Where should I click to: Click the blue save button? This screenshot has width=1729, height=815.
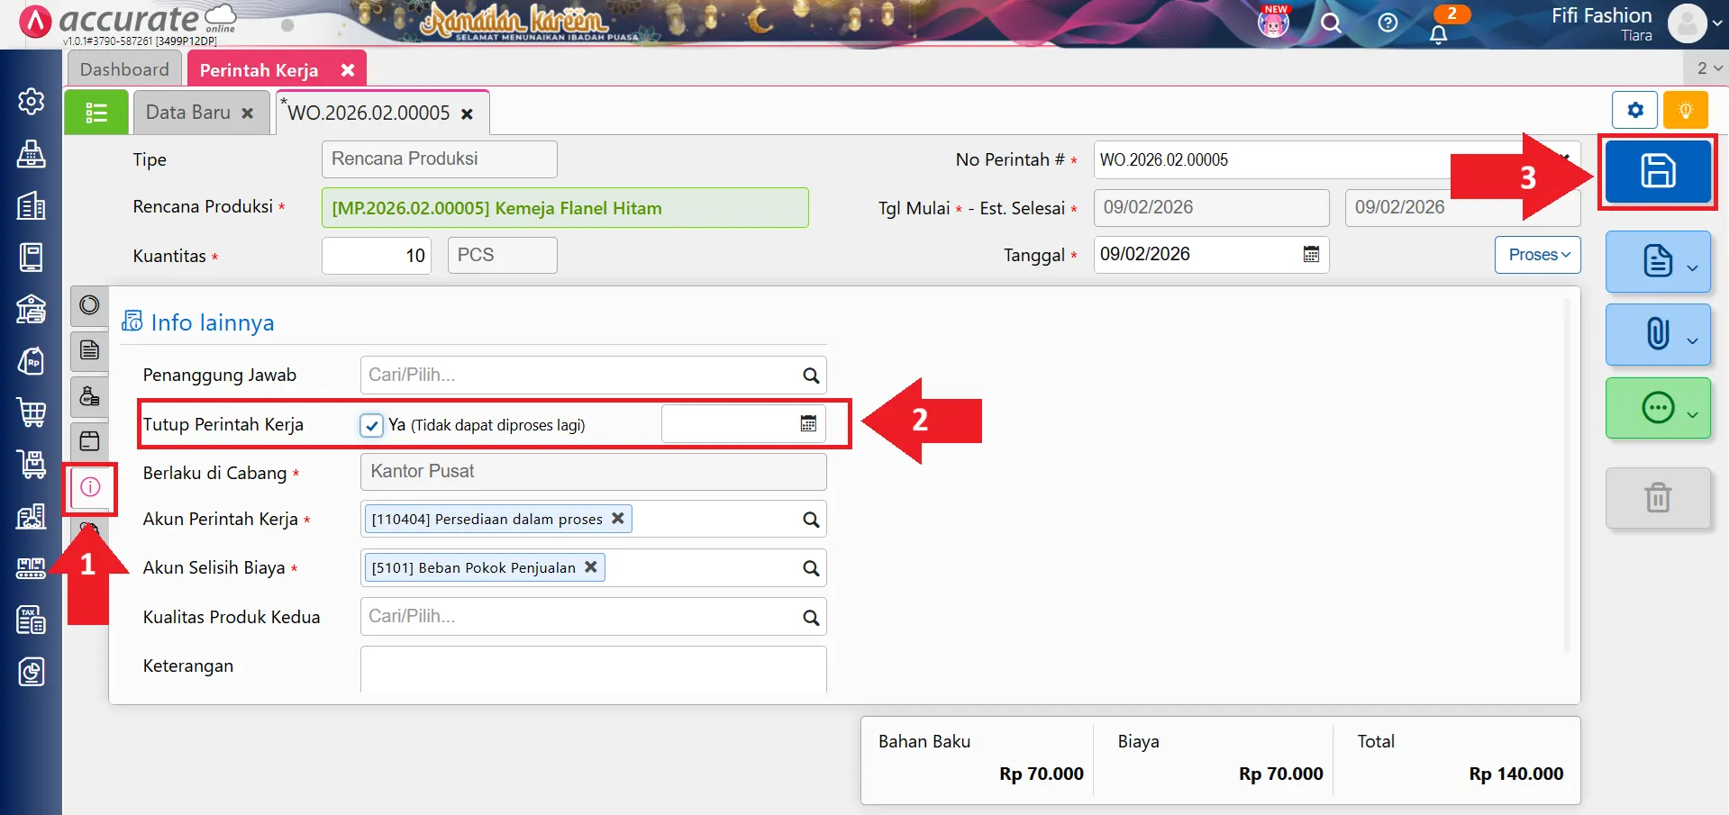point(1657,171)
